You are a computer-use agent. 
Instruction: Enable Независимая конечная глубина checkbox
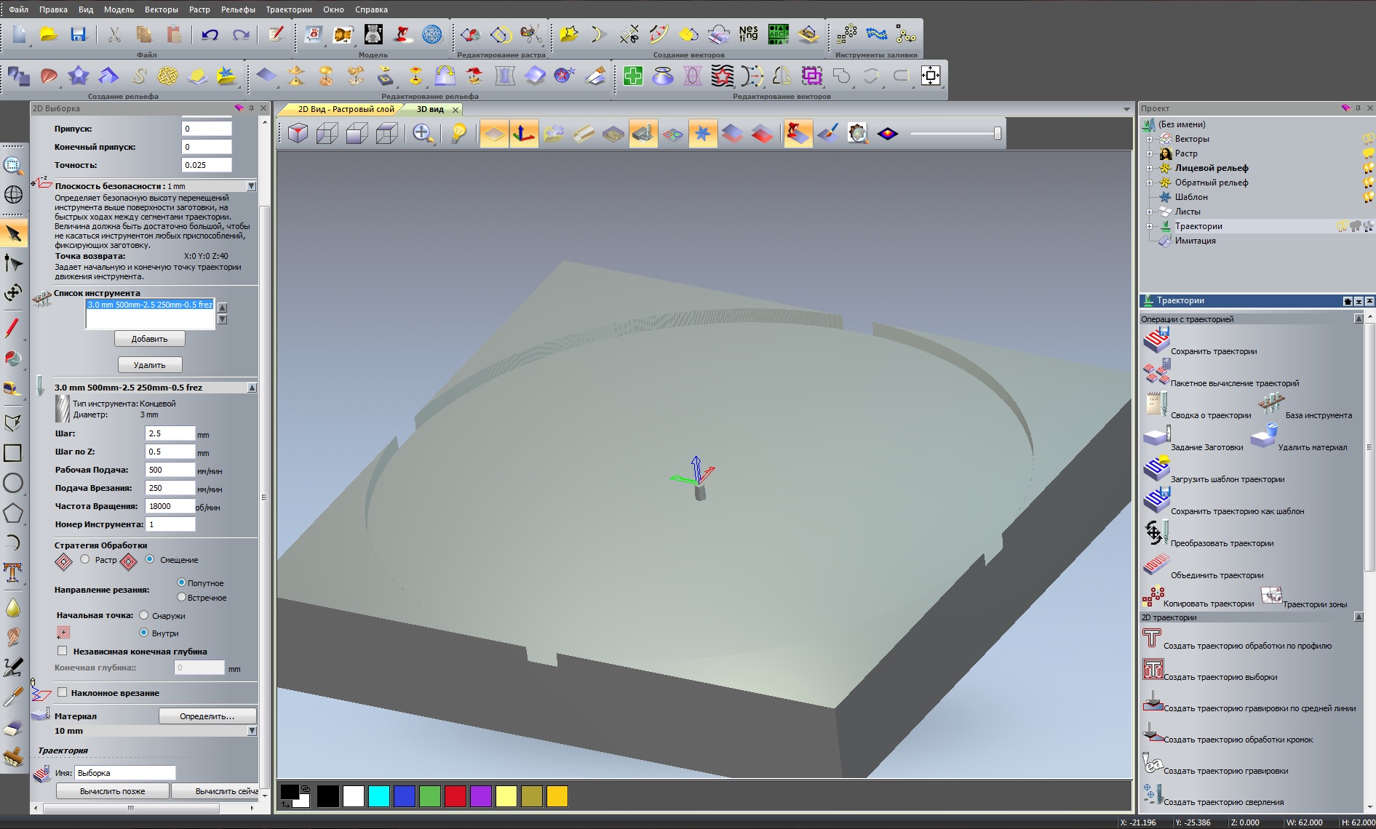pos(63,651)
